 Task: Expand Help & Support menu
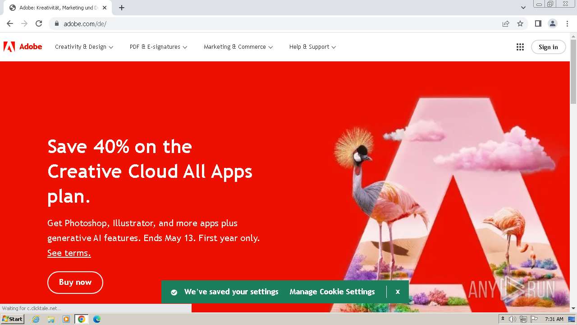pos(312,47)
